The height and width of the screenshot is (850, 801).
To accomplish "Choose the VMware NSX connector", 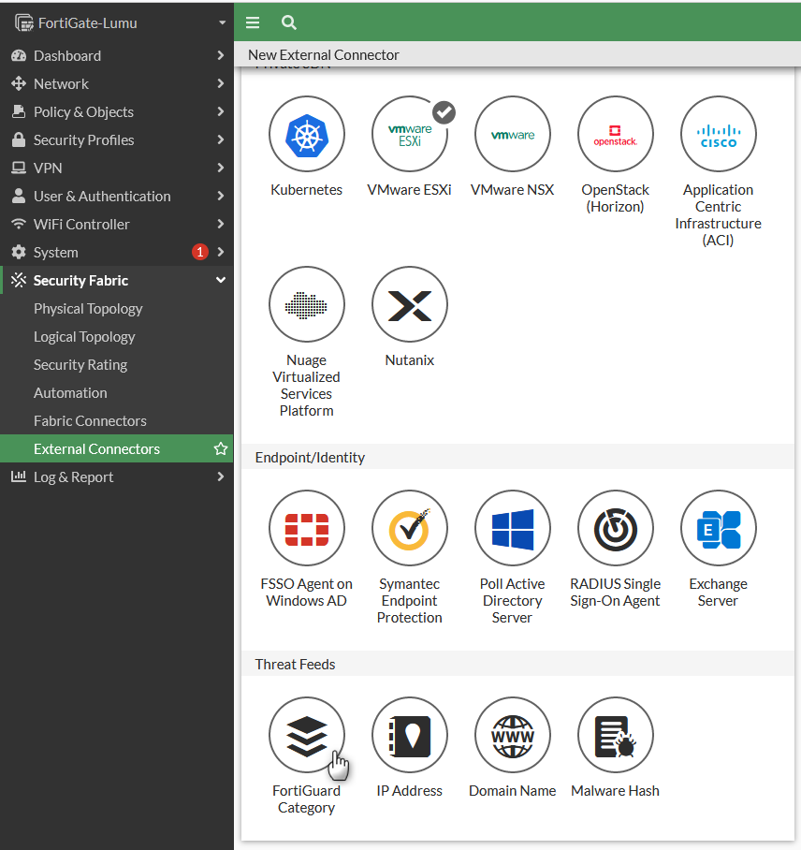I will point(512,135).
